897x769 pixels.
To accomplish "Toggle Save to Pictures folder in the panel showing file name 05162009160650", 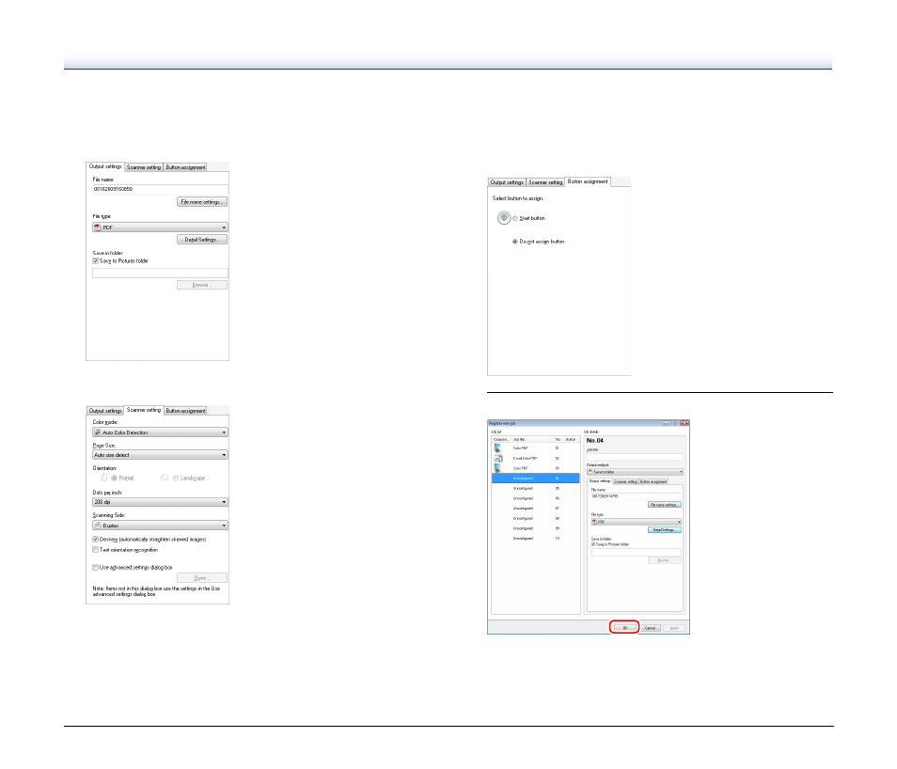I will [95, 261].
